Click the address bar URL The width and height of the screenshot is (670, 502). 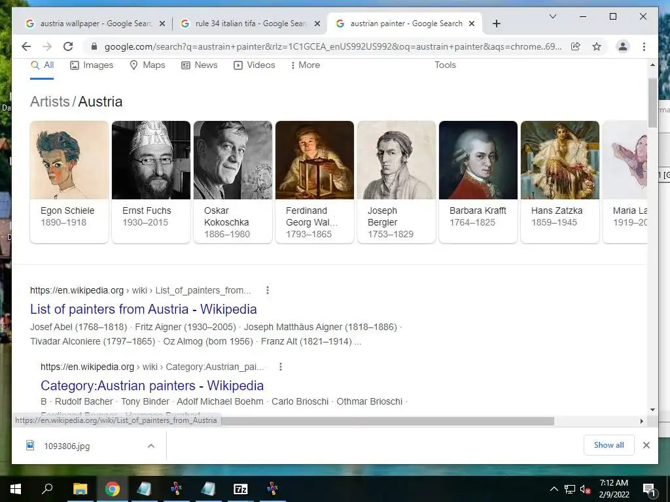coord(333,46)
